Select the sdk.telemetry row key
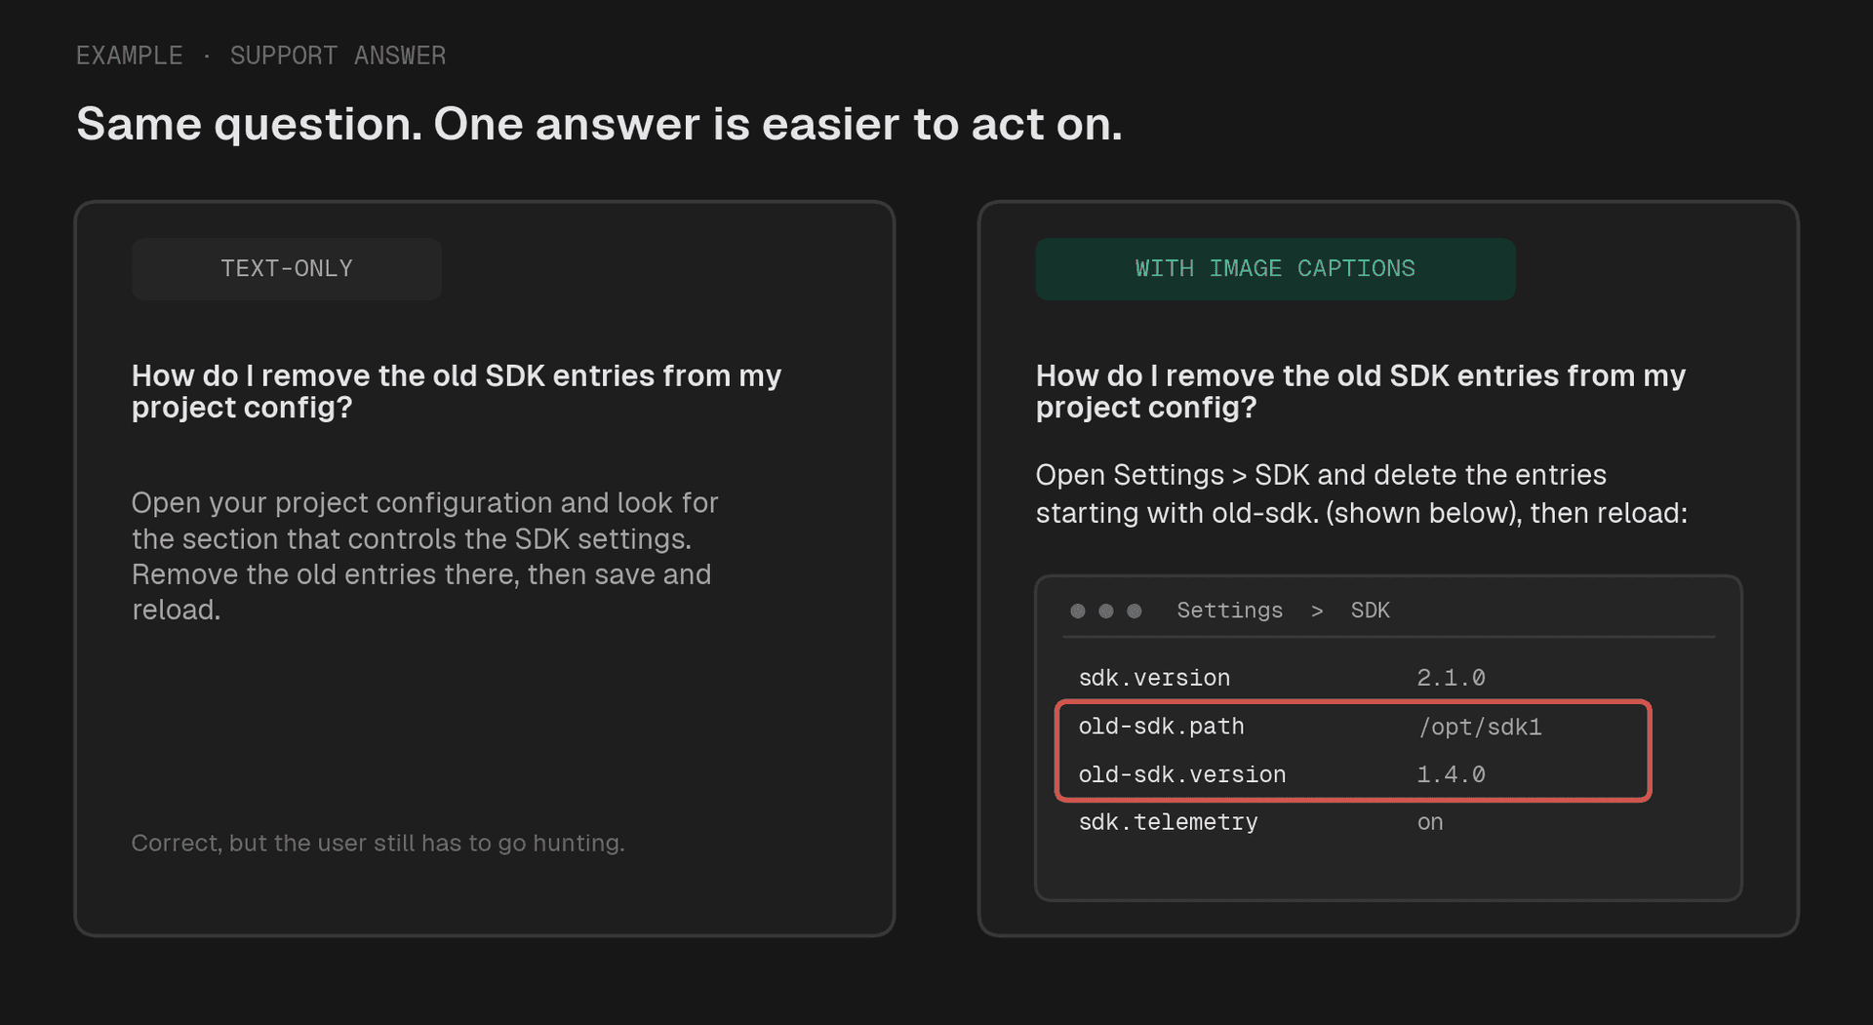The image size is (1873, 1025). 1168,822
